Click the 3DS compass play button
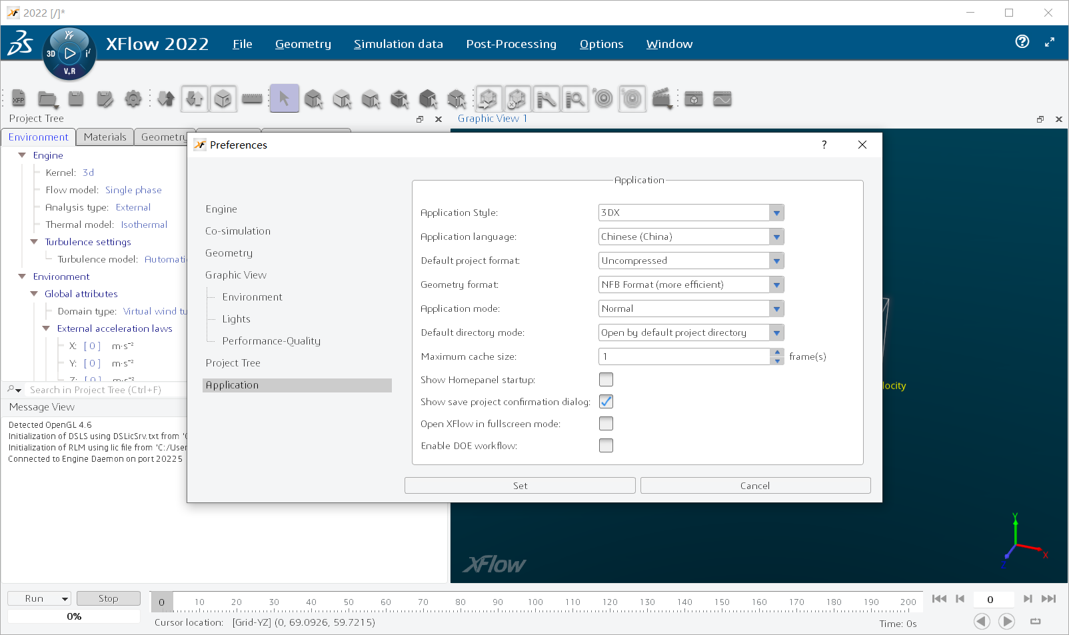Viewport: 1069px width, 635px height. [x=69, y=53]
